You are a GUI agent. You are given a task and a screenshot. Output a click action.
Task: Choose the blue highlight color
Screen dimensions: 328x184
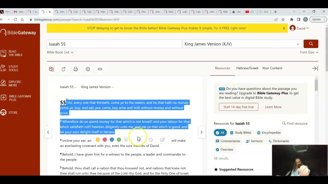(x=112, y=140)
